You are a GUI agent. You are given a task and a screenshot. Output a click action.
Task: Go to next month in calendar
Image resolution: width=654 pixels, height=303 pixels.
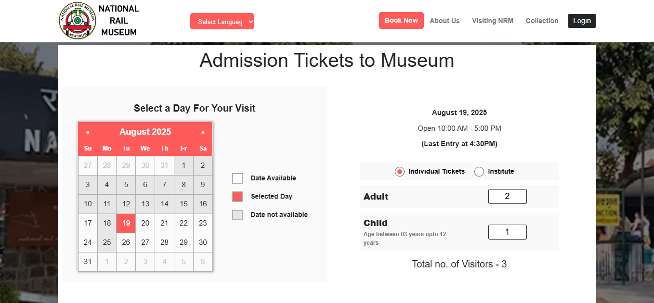pyautogui.click(x=203, y=132)
